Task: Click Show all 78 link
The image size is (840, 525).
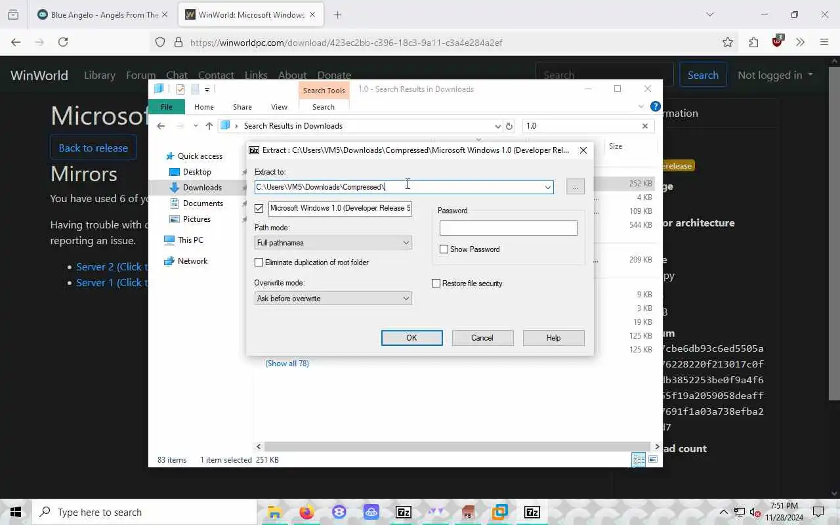Action: point(287,364)
